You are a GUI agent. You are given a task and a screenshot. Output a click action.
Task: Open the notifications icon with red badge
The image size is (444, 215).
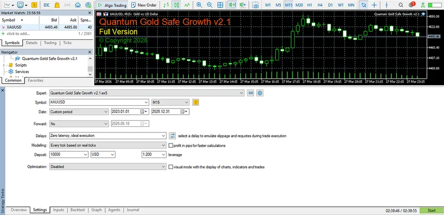coord(412,4)
